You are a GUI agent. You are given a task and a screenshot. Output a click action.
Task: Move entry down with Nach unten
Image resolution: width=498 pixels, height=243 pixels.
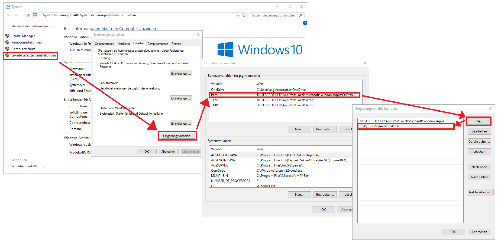pos(479,177)
